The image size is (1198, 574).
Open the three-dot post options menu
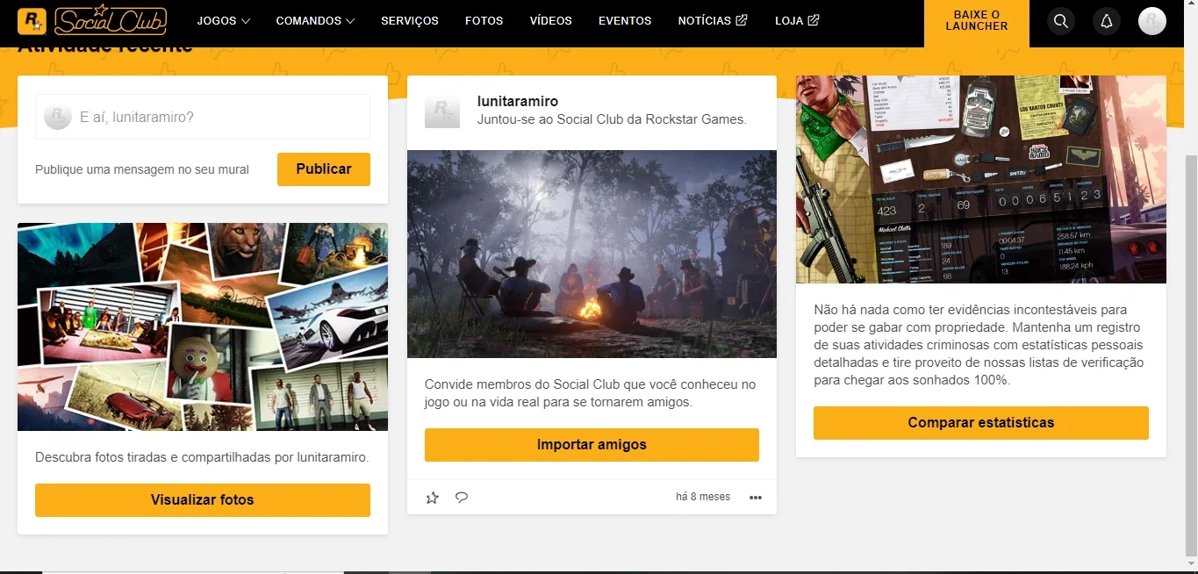pos(756,498)
